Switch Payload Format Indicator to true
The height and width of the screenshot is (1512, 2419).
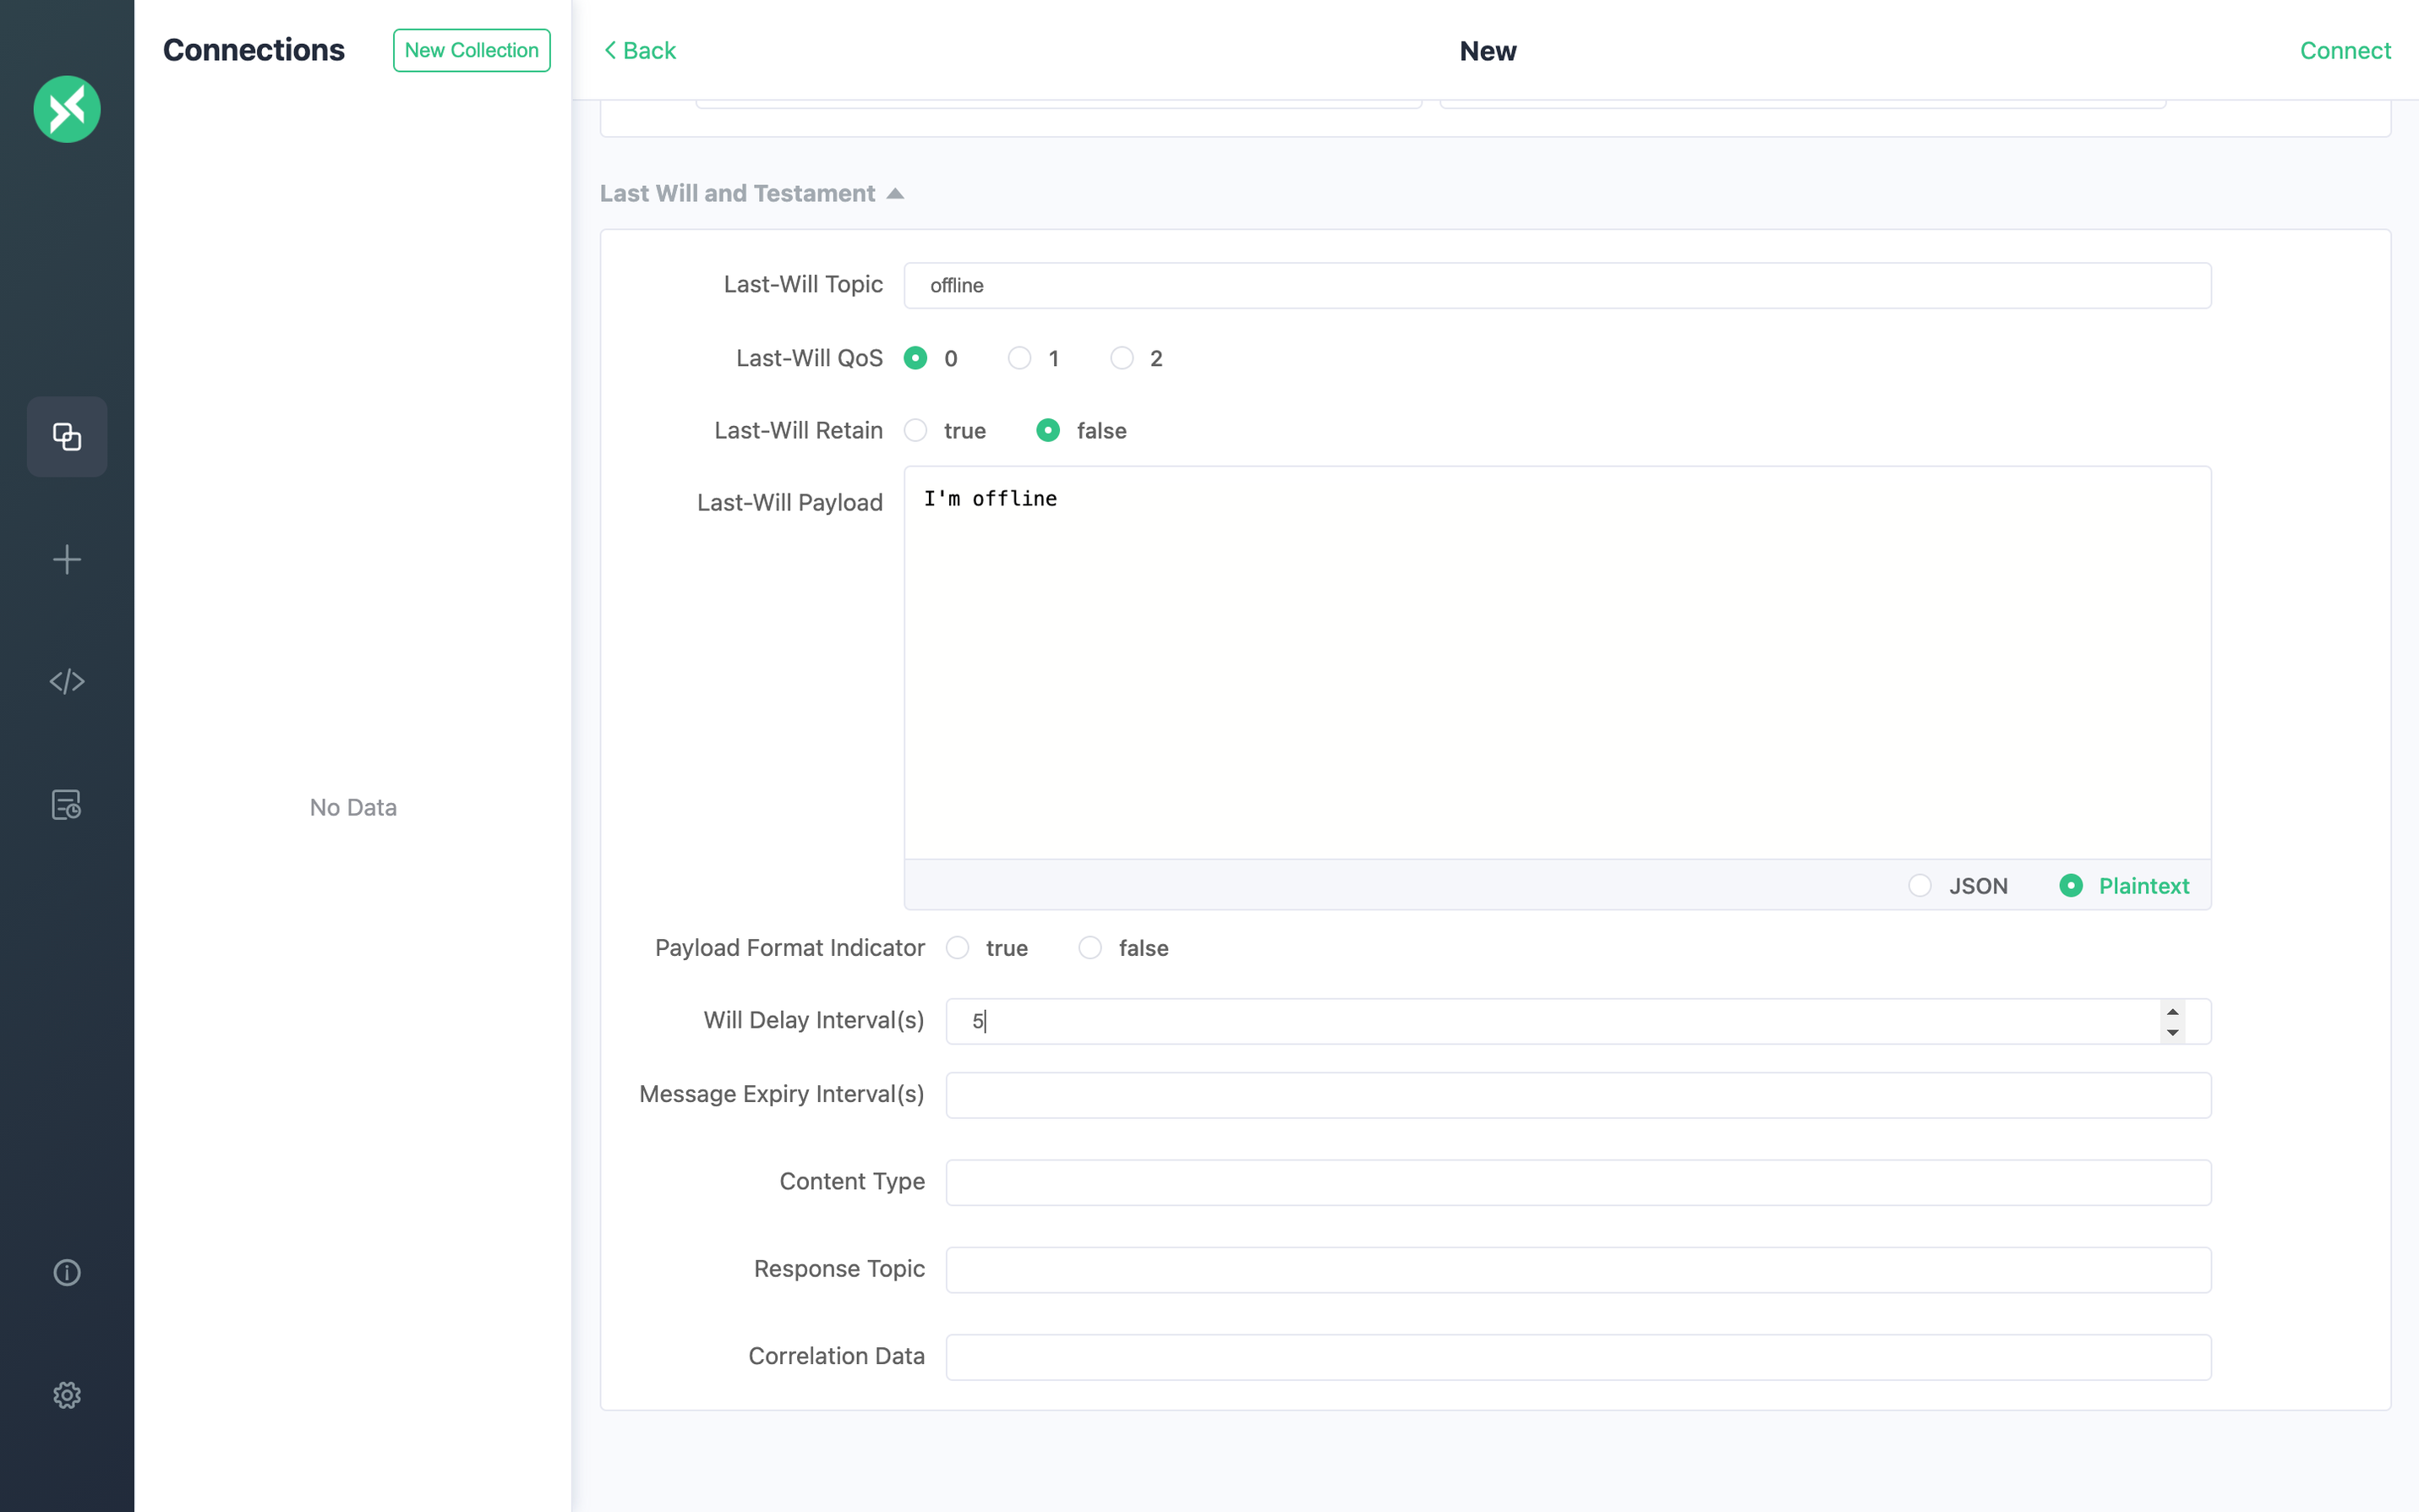[958, 947]
